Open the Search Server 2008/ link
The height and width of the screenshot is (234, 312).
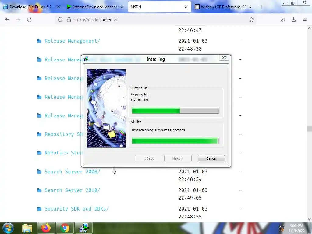click(72, 172)
